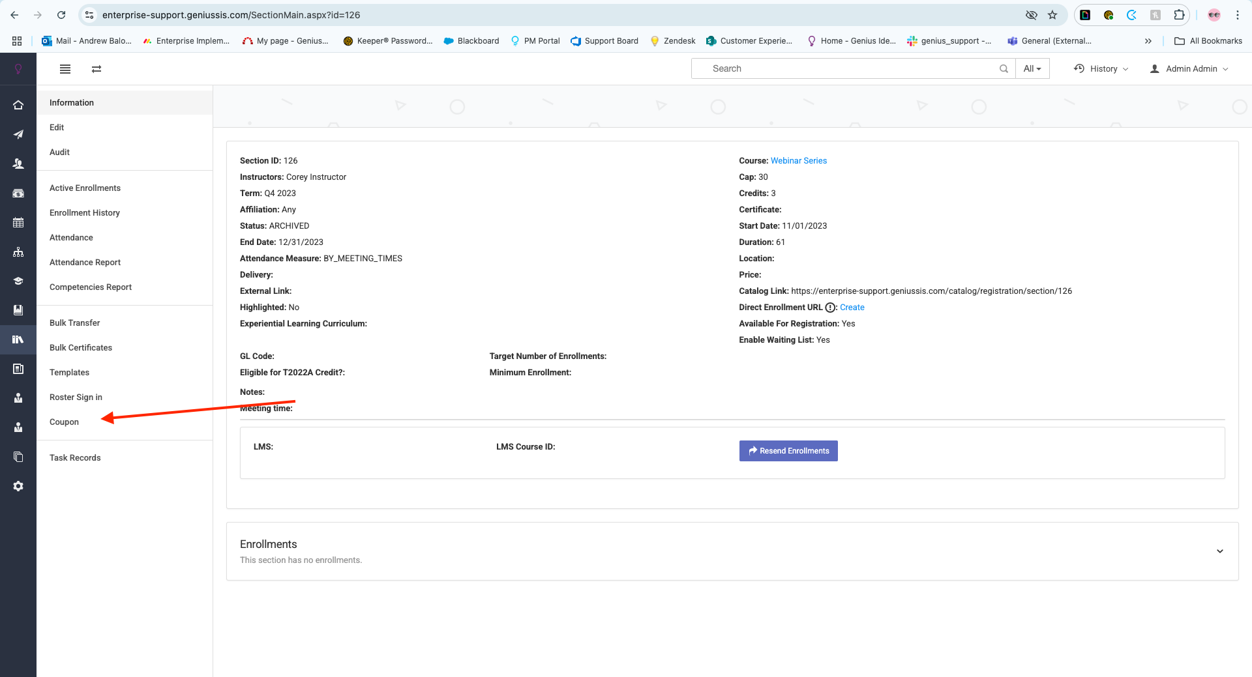Click Create for Direct Enrollment URL
This screenshot has width=1252, height=677.
(x=852, y=308)
